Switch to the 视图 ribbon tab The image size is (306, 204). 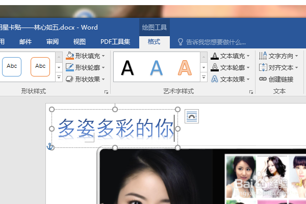click(79, 42)
